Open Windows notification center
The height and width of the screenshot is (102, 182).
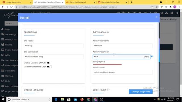pos(178,99)
